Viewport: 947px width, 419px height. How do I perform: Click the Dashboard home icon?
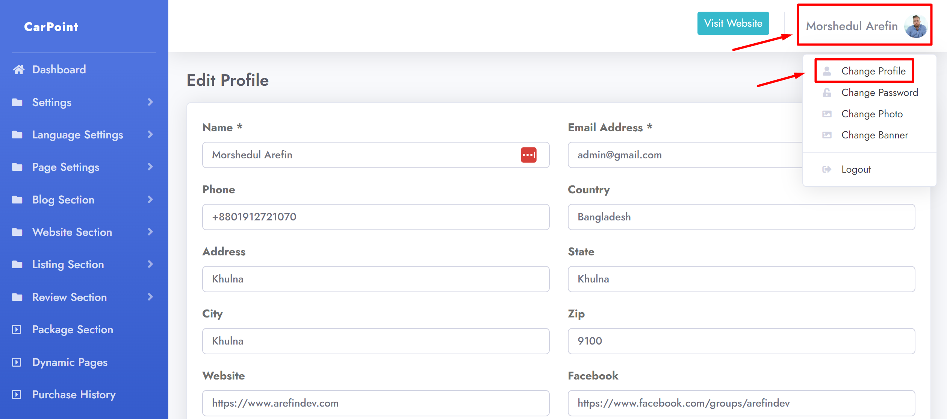[18, 70]
